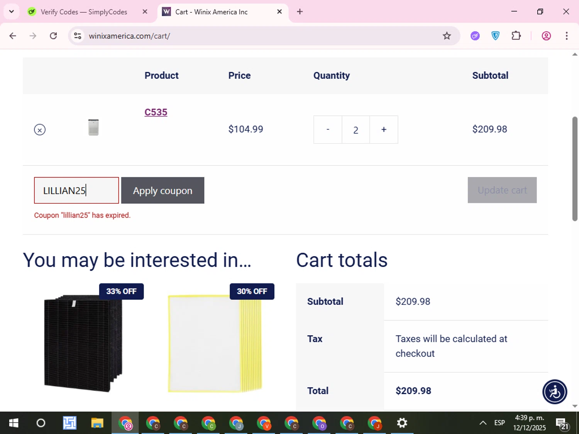The image size is (579, 434).
Task: Go back to previous page
Action: coord(13,36)
